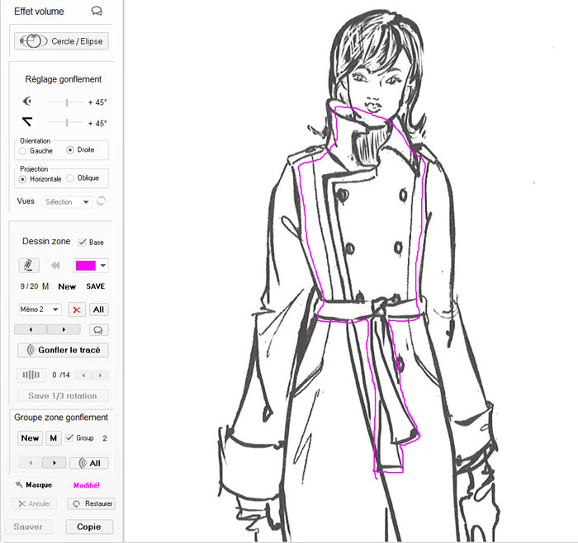Select the Cercle / Elipse shape tool

pyautogui.click(x=62, y=40)
